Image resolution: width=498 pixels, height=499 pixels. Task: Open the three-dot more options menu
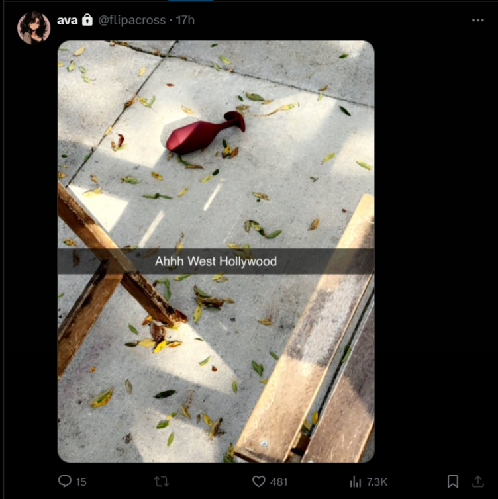[x=478, y=20]
